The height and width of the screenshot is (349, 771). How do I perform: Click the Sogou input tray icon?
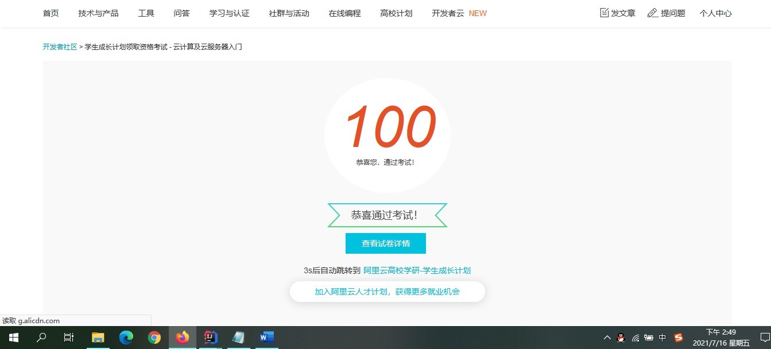[x=679, y=338]
